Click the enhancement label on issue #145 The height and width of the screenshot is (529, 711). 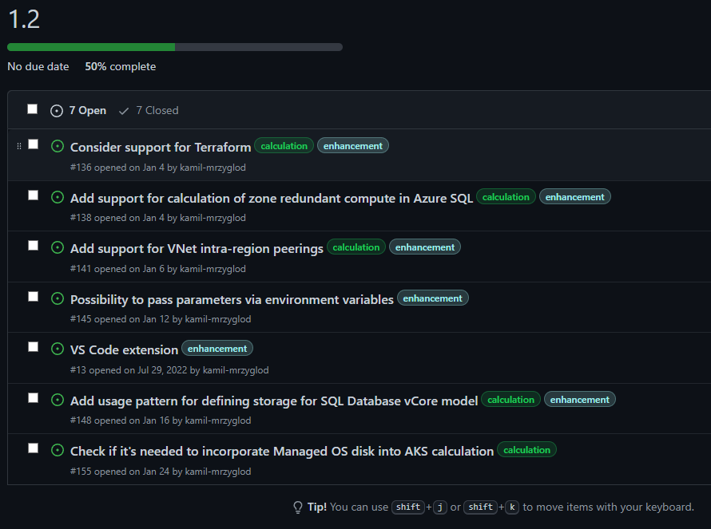pos(432,298)
